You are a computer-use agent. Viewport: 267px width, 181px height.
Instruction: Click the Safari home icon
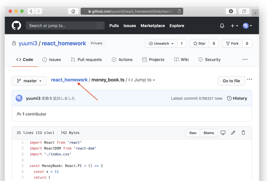click(x=73, y=11)
